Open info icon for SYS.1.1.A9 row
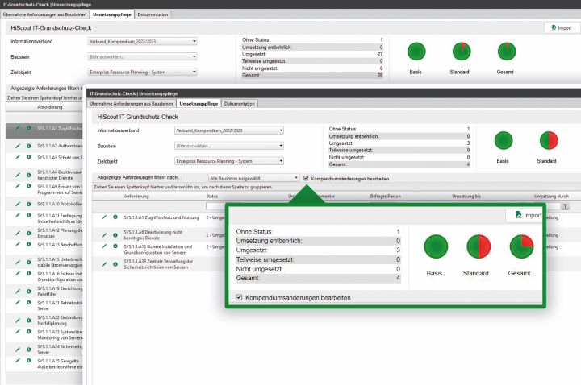This screenshot has height=385, width=581. pyautogui.click(x=28, y=186)
